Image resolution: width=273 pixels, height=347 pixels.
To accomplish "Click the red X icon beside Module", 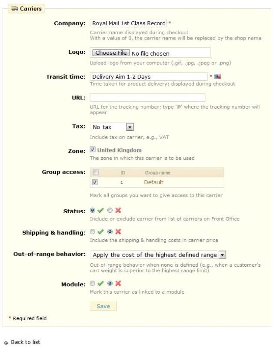I will [x=118, y=284].
